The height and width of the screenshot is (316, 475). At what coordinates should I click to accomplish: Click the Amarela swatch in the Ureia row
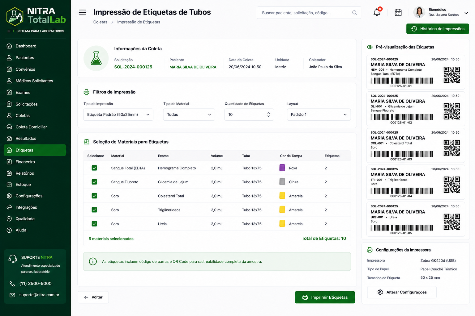tap(282, 223)
